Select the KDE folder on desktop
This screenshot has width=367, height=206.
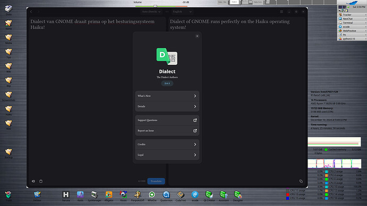click(x=9, y=125)
